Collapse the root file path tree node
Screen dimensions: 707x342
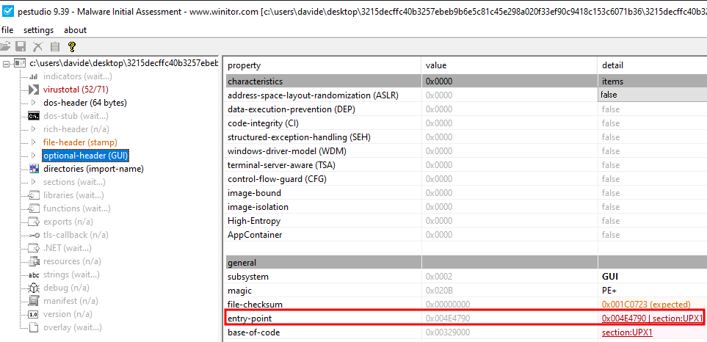pos(7,64)
